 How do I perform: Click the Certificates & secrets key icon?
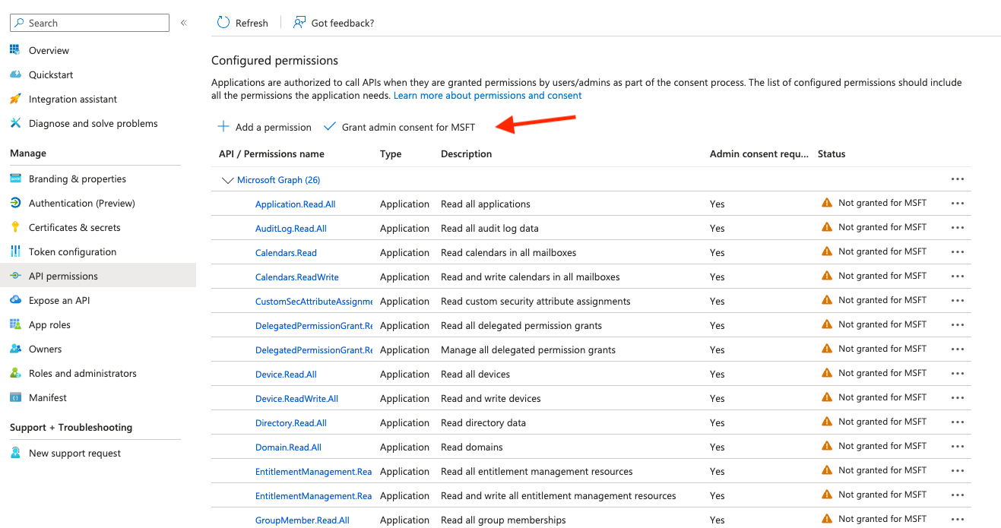click(15, 227)
